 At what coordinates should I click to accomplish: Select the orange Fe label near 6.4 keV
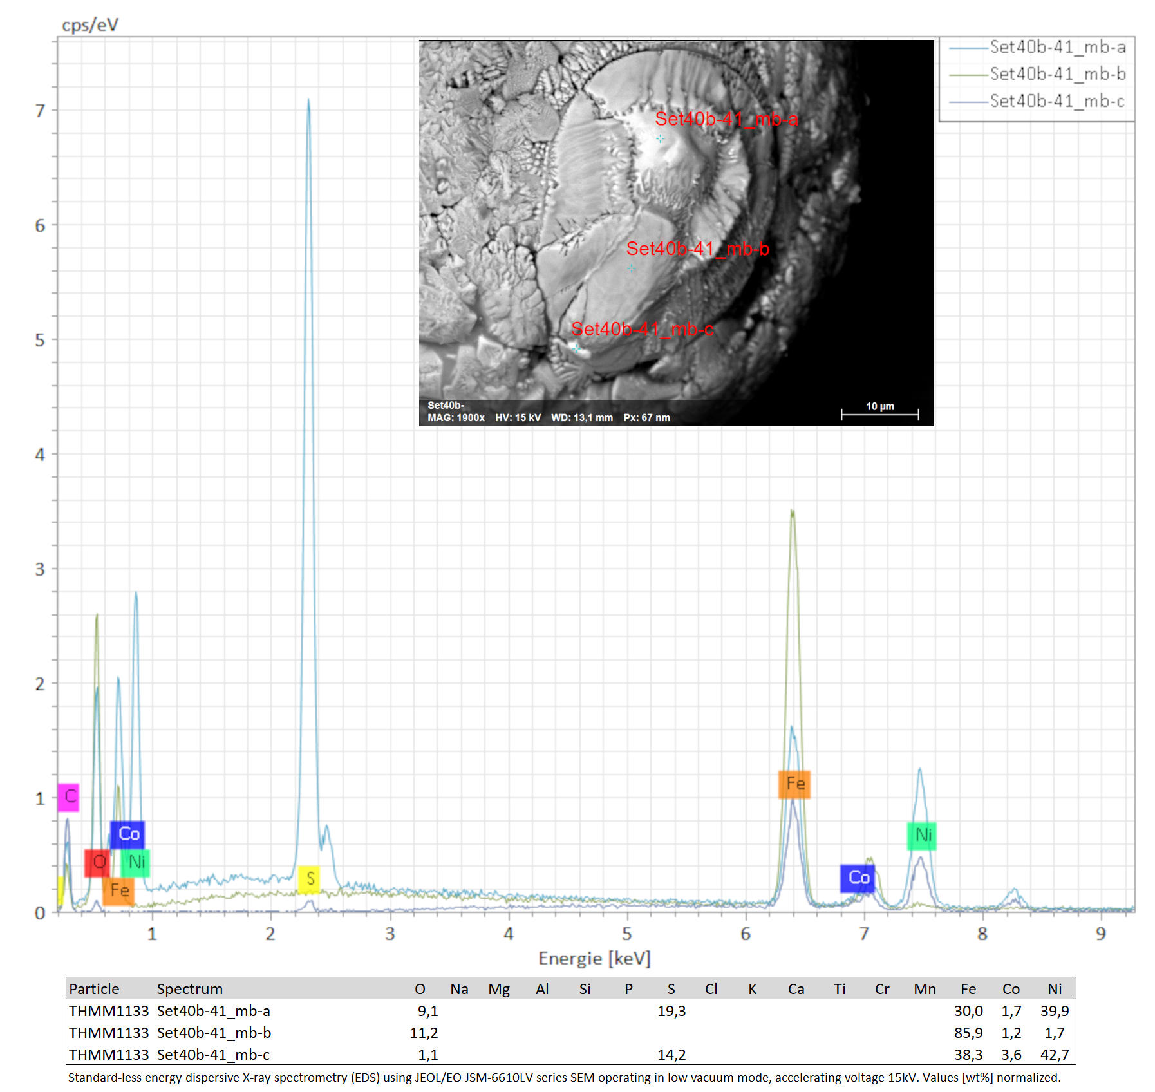coord(794,784)
